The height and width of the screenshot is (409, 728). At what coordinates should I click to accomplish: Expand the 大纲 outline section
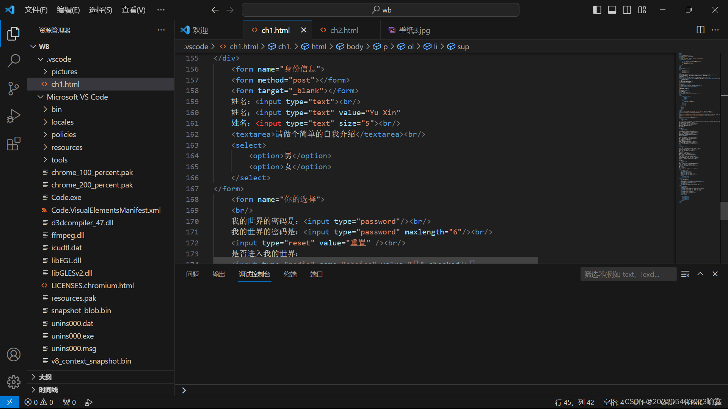click(45, 377)
